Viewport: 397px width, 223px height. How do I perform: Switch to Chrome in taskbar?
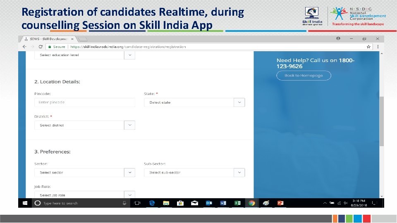point(252,203)
